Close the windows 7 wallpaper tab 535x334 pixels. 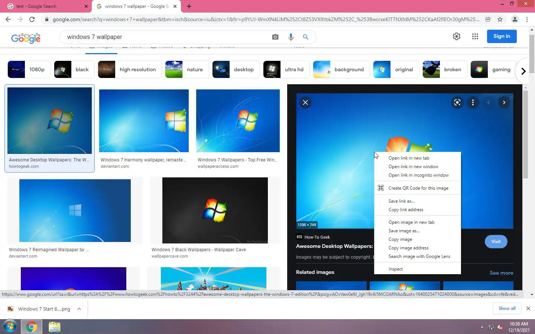pyautogui.click(x=175, y=6)
